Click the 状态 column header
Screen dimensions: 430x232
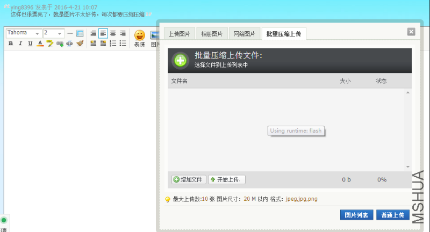click(x=381, y=81)
